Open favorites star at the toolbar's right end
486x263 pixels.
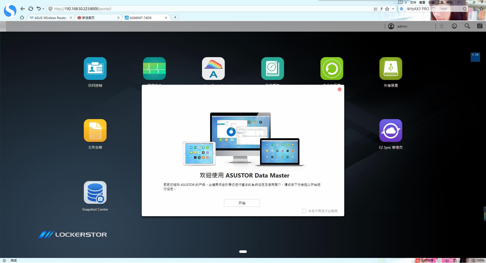point(481,9)
